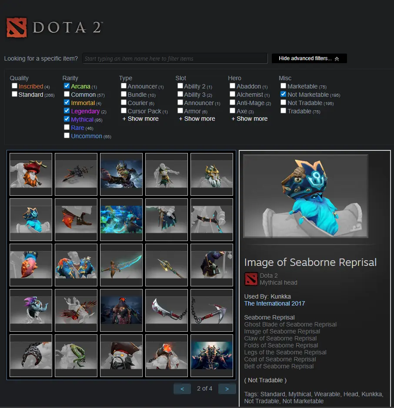Select the red pirate hat bearded head item
394x408 pixels.
pos(31,174)
